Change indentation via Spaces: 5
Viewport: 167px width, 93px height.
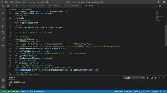tap(136, 91)
